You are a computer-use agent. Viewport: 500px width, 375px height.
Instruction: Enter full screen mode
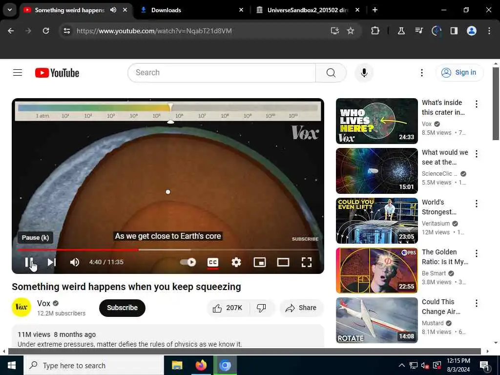pyautogui.click(x=307, y=262)
